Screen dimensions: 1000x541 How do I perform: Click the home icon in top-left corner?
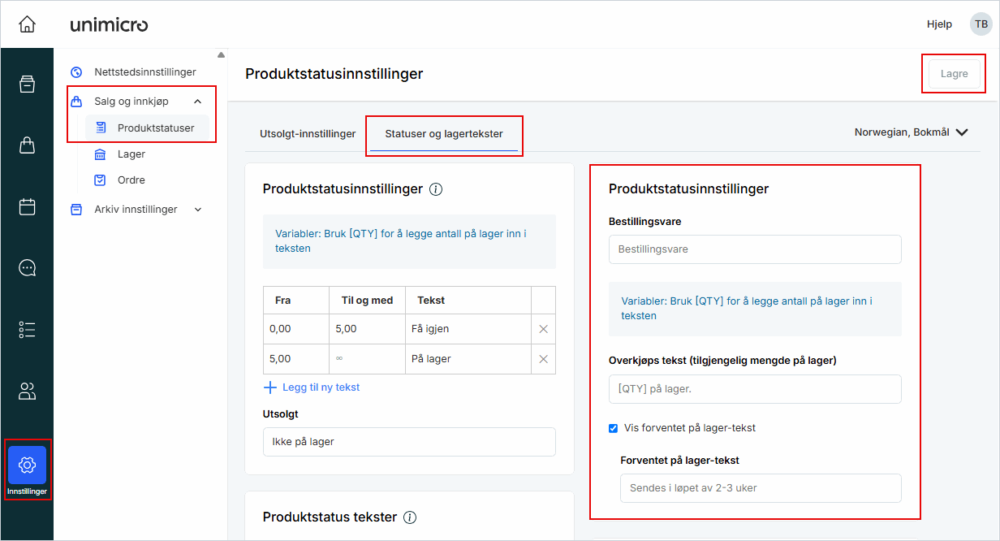pyautogui.click(x=27, y=24)
